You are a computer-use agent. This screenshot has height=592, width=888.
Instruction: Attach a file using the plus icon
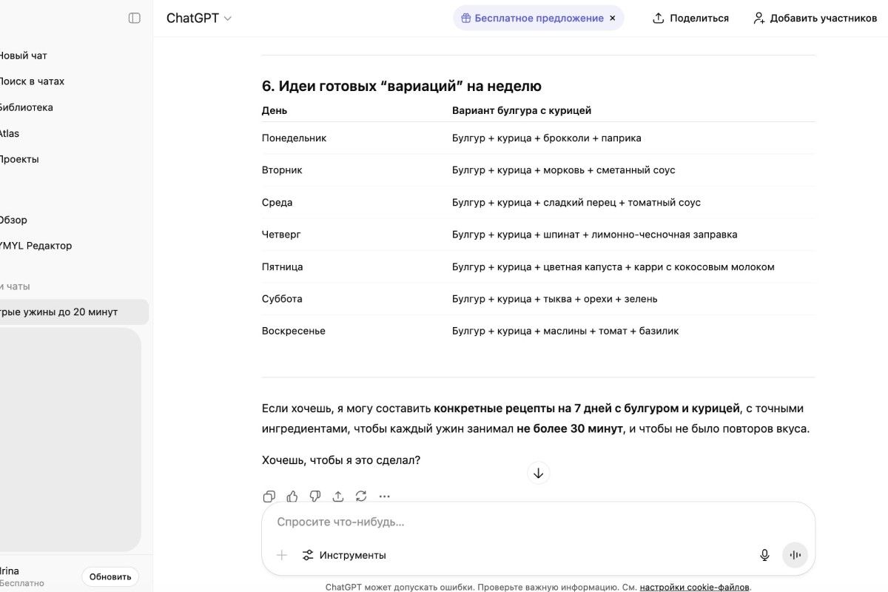tap(282, 554)
